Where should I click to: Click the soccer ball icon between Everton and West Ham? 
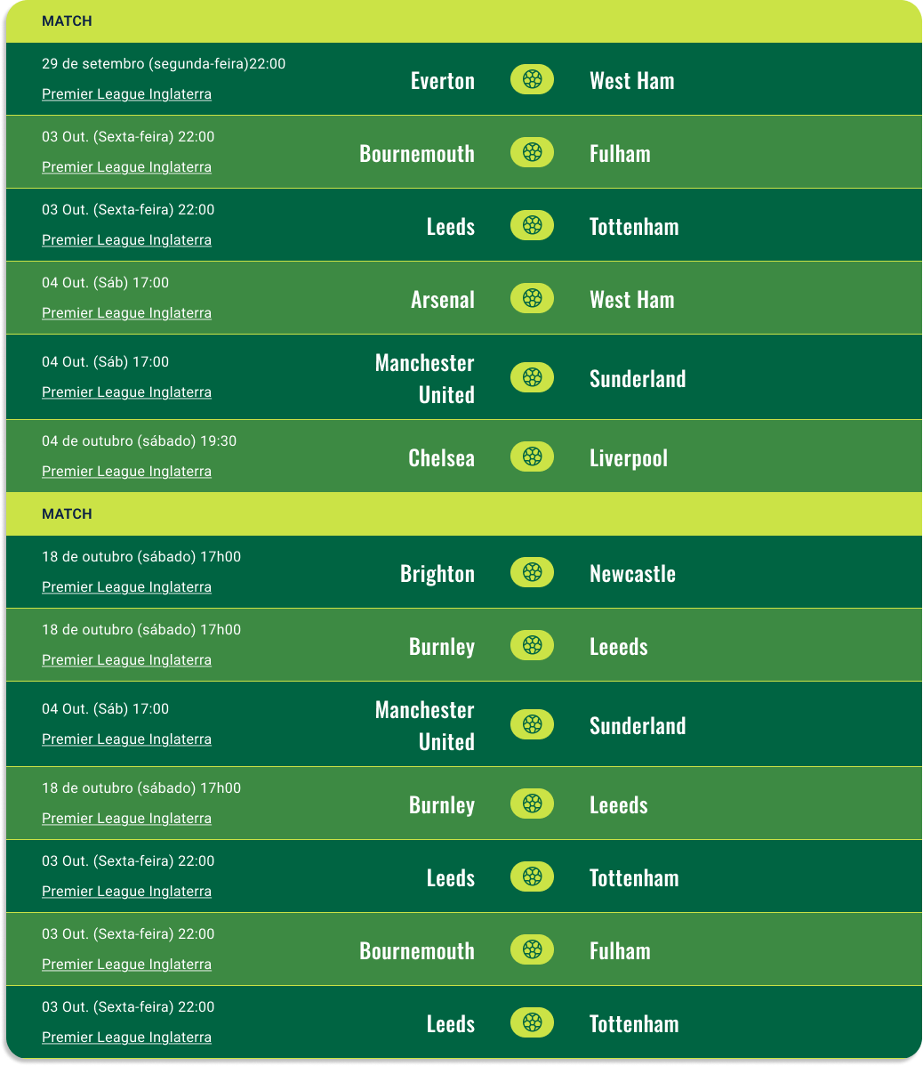click(532, 79)
